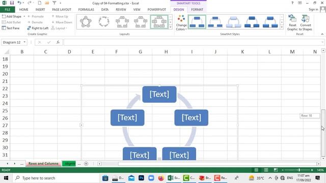Open Change Colors gallery
Image resolution: width=326 pixels, height=183 pixels.
click(181, 23)
